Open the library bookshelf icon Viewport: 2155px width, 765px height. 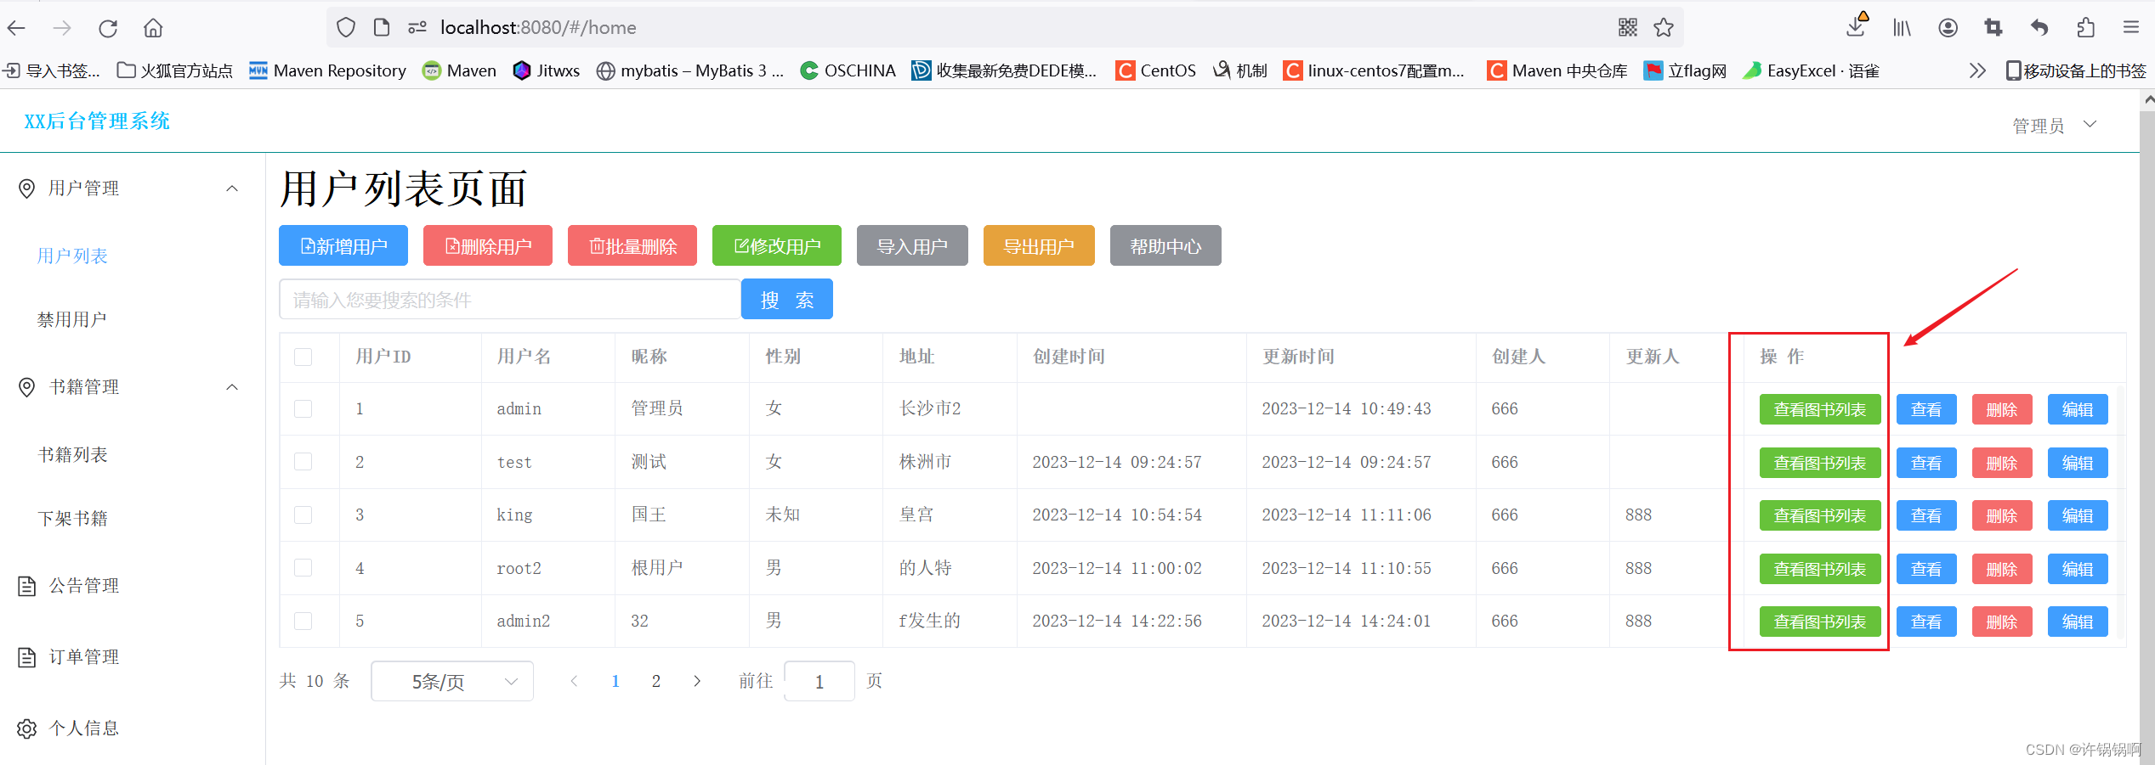pyautogui.click(x=1902, y=28)
